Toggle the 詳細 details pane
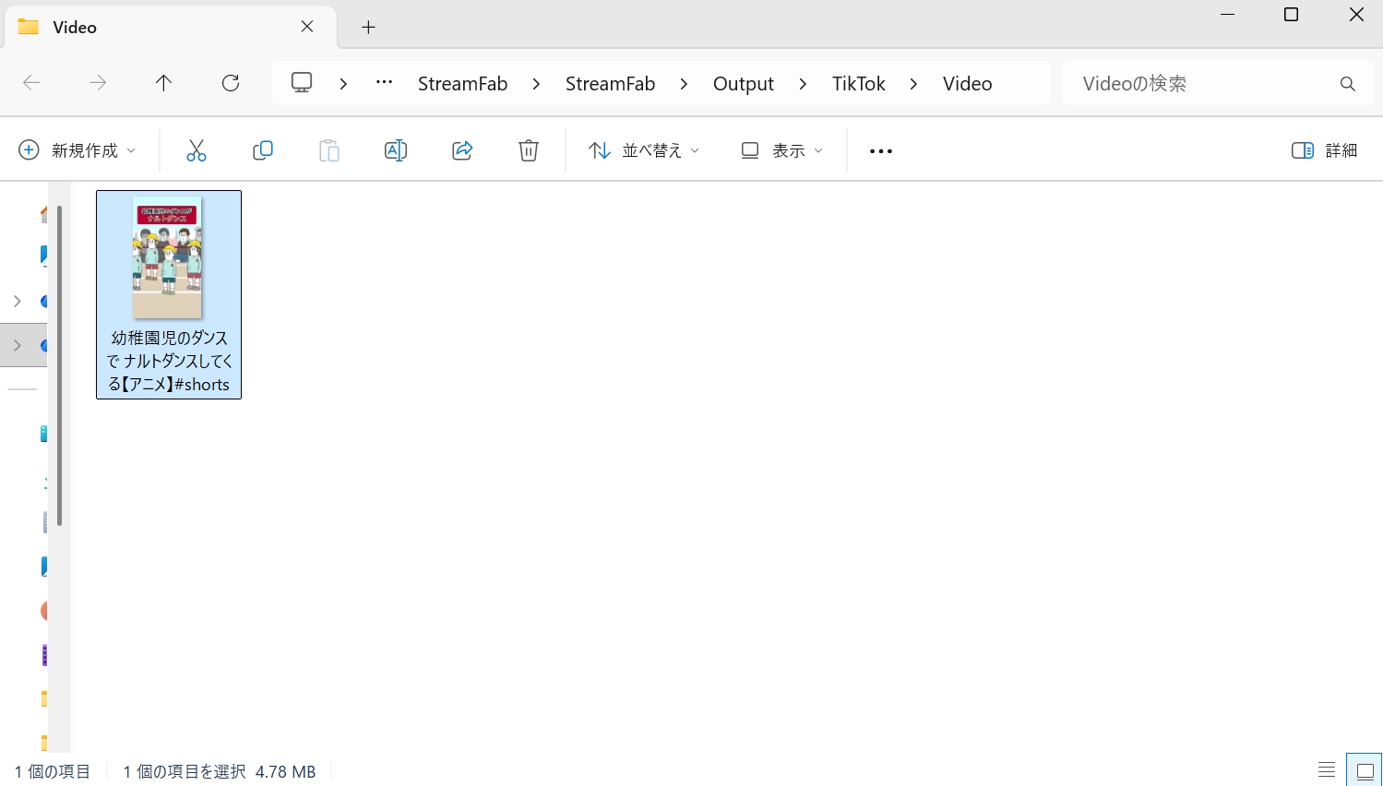This screenshot has height=786, width=1383. point(1325,150)
